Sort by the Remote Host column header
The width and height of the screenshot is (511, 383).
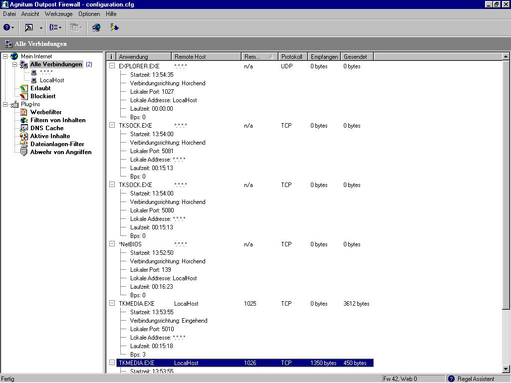coord(207,57)
